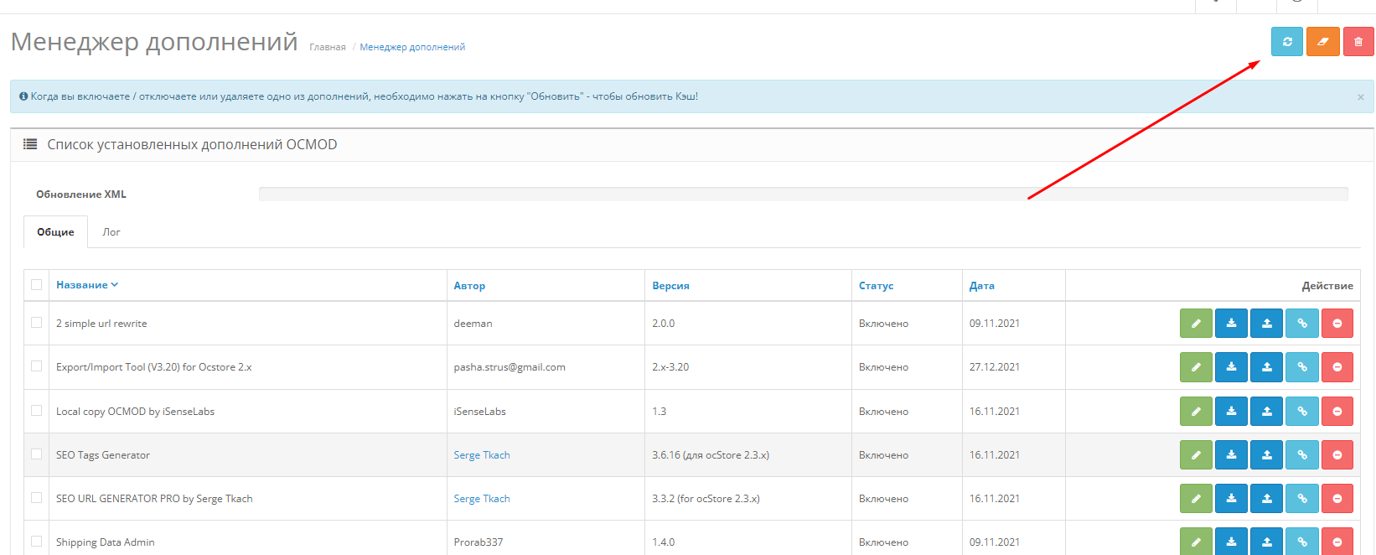Disable SEO URL GENERATOR PRO with red button
1376x555 pixels.
[1337, 499]
